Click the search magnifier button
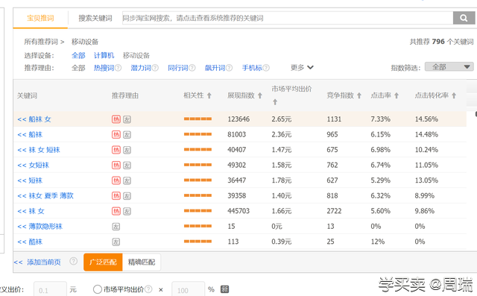 coord(464,18)
